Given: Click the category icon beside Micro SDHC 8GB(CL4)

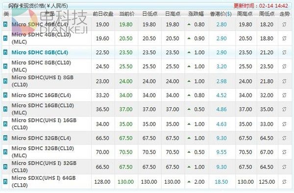Looking at the screenshot, I should [5, 52].
